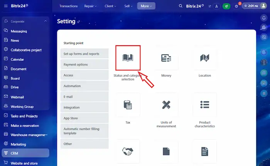Open the Location map icon
270x166 pixels.
[205, 58]
